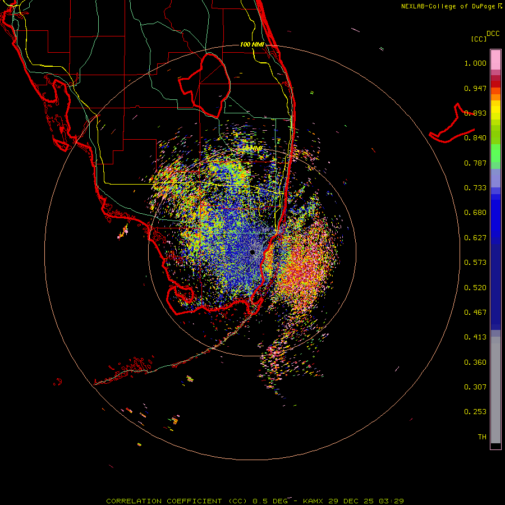Click the orange segment of the color bar
The height and width of the screenshot is (505, 505).
495,94
